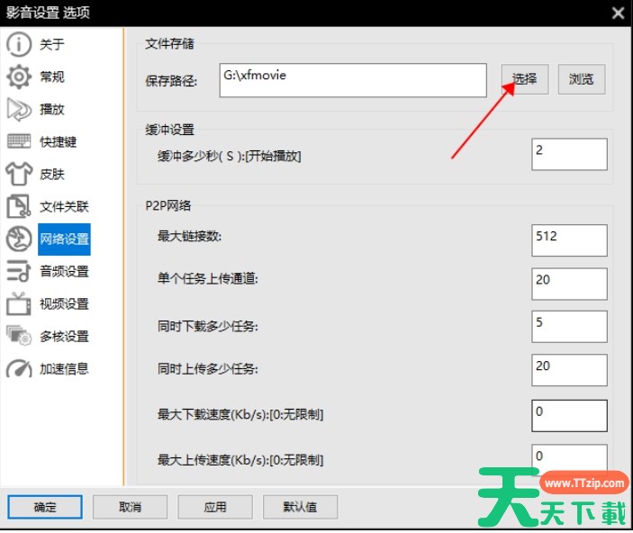This screenshot has height=533, width=633.
Task: Restore defaults with 默认值 button
Action: (301, 507)
